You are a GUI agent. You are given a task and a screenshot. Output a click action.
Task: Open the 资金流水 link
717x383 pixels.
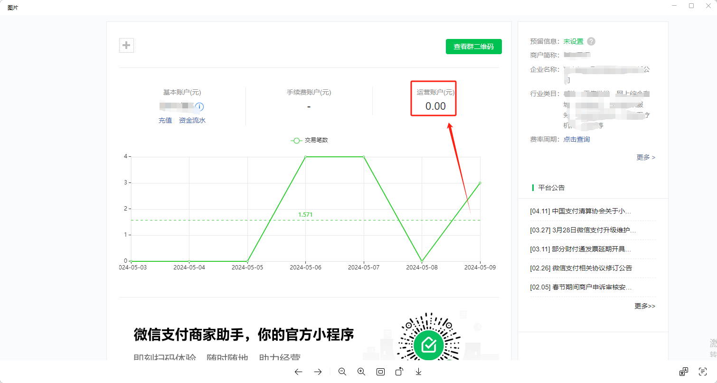(x=192, y=121)
